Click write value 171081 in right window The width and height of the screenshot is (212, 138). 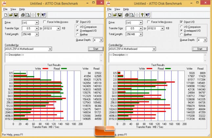[x=190, y=83]
